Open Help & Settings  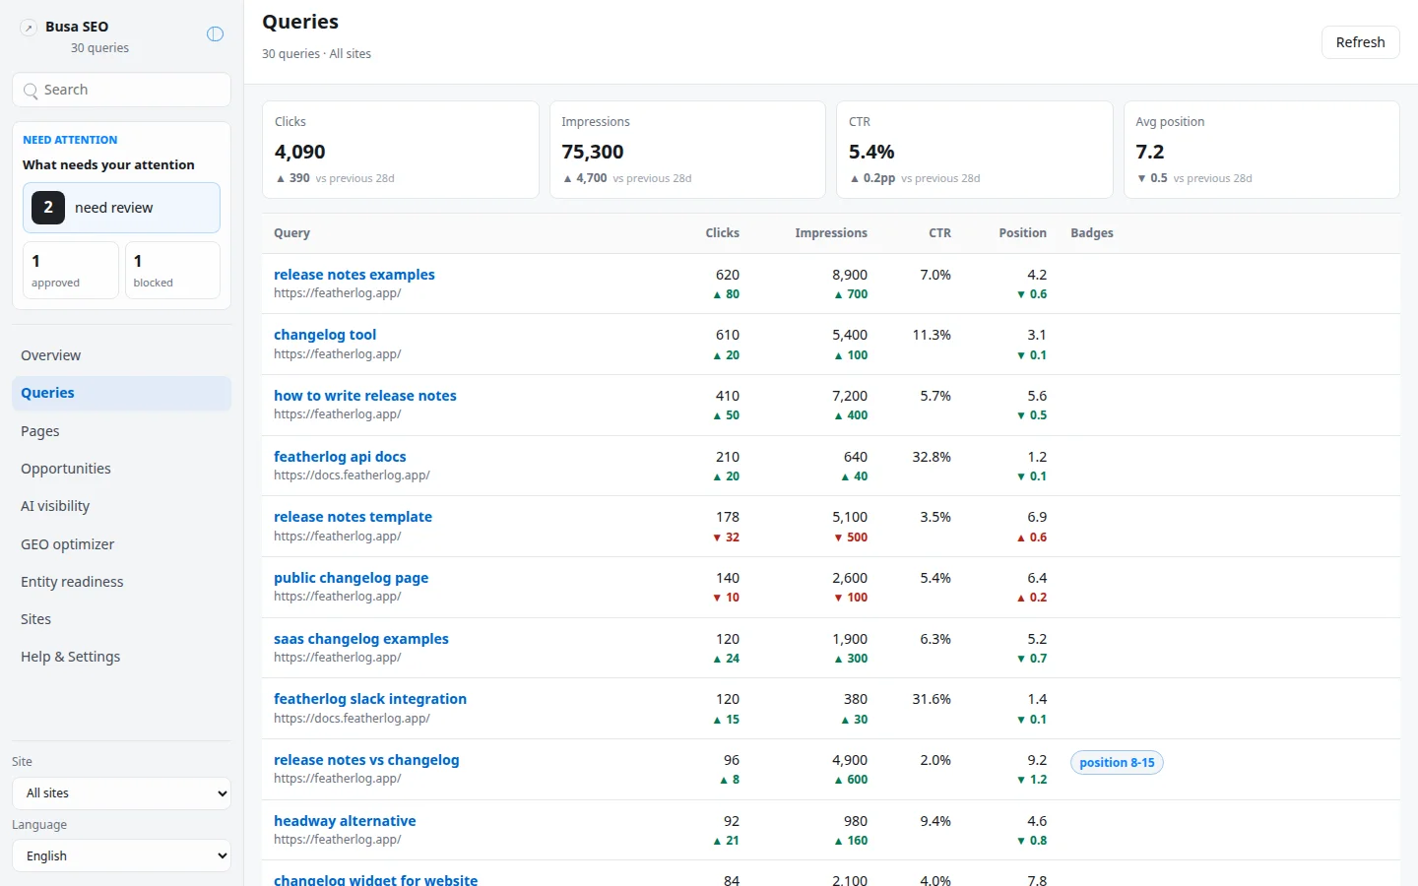[x=121, y=657]
